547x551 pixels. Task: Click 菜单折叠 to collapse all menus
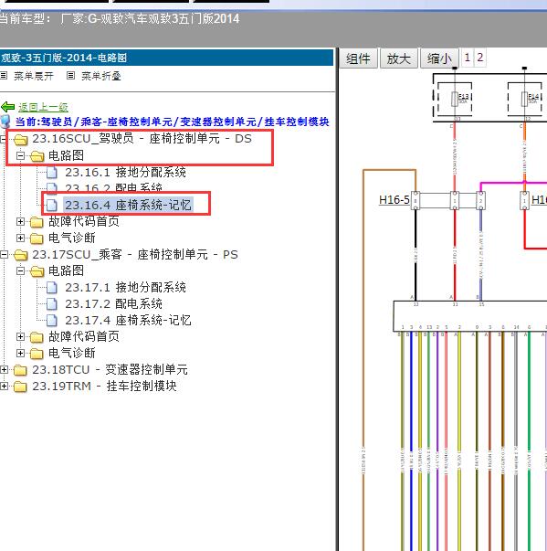coord(101,76)
